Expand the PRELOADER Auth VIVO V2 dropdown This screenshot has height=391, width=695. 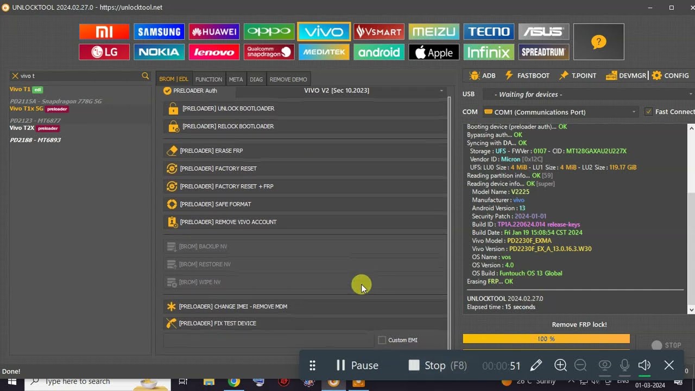coord(441,91)
